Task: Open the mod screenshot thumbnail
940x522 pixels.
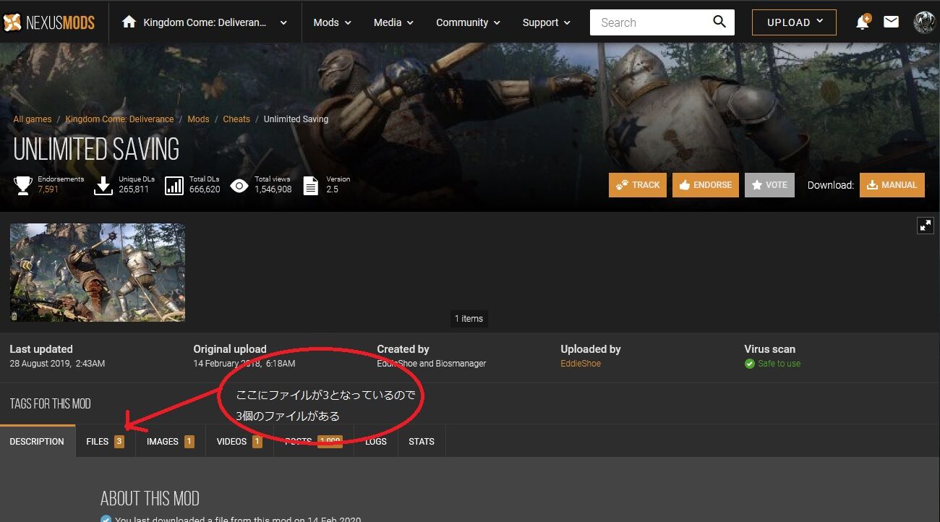Action: click(98, 273)
